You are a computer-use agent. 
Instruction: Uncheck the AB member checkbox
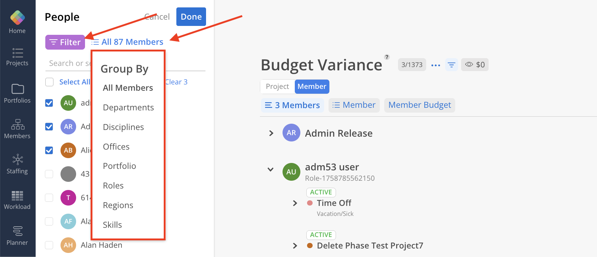tap(49, 150)
